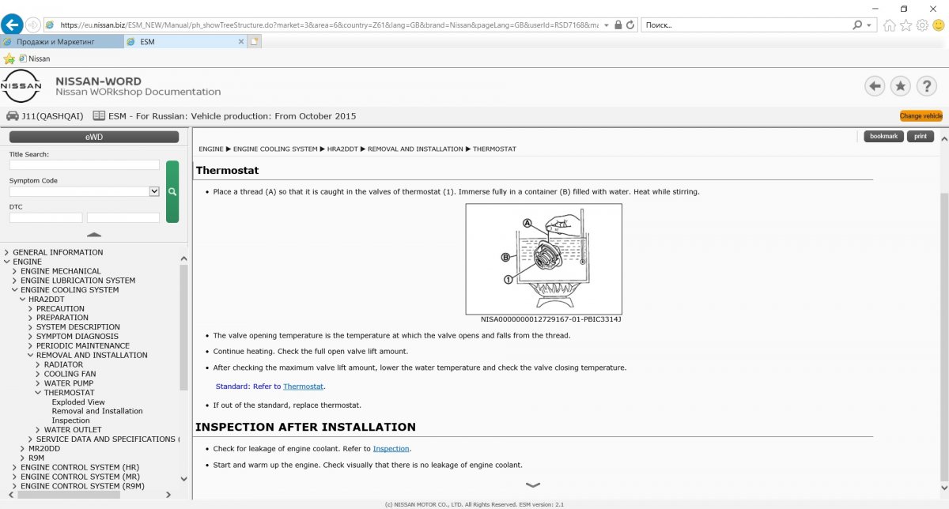Click the Поиск browser search field
Viewport: 949px width, 509px height.
point(747,25)
